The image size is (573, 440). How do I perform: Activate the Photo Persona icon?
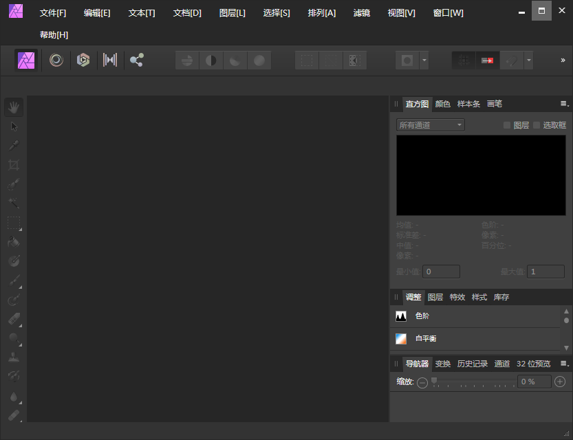click(x=27, y=60)
